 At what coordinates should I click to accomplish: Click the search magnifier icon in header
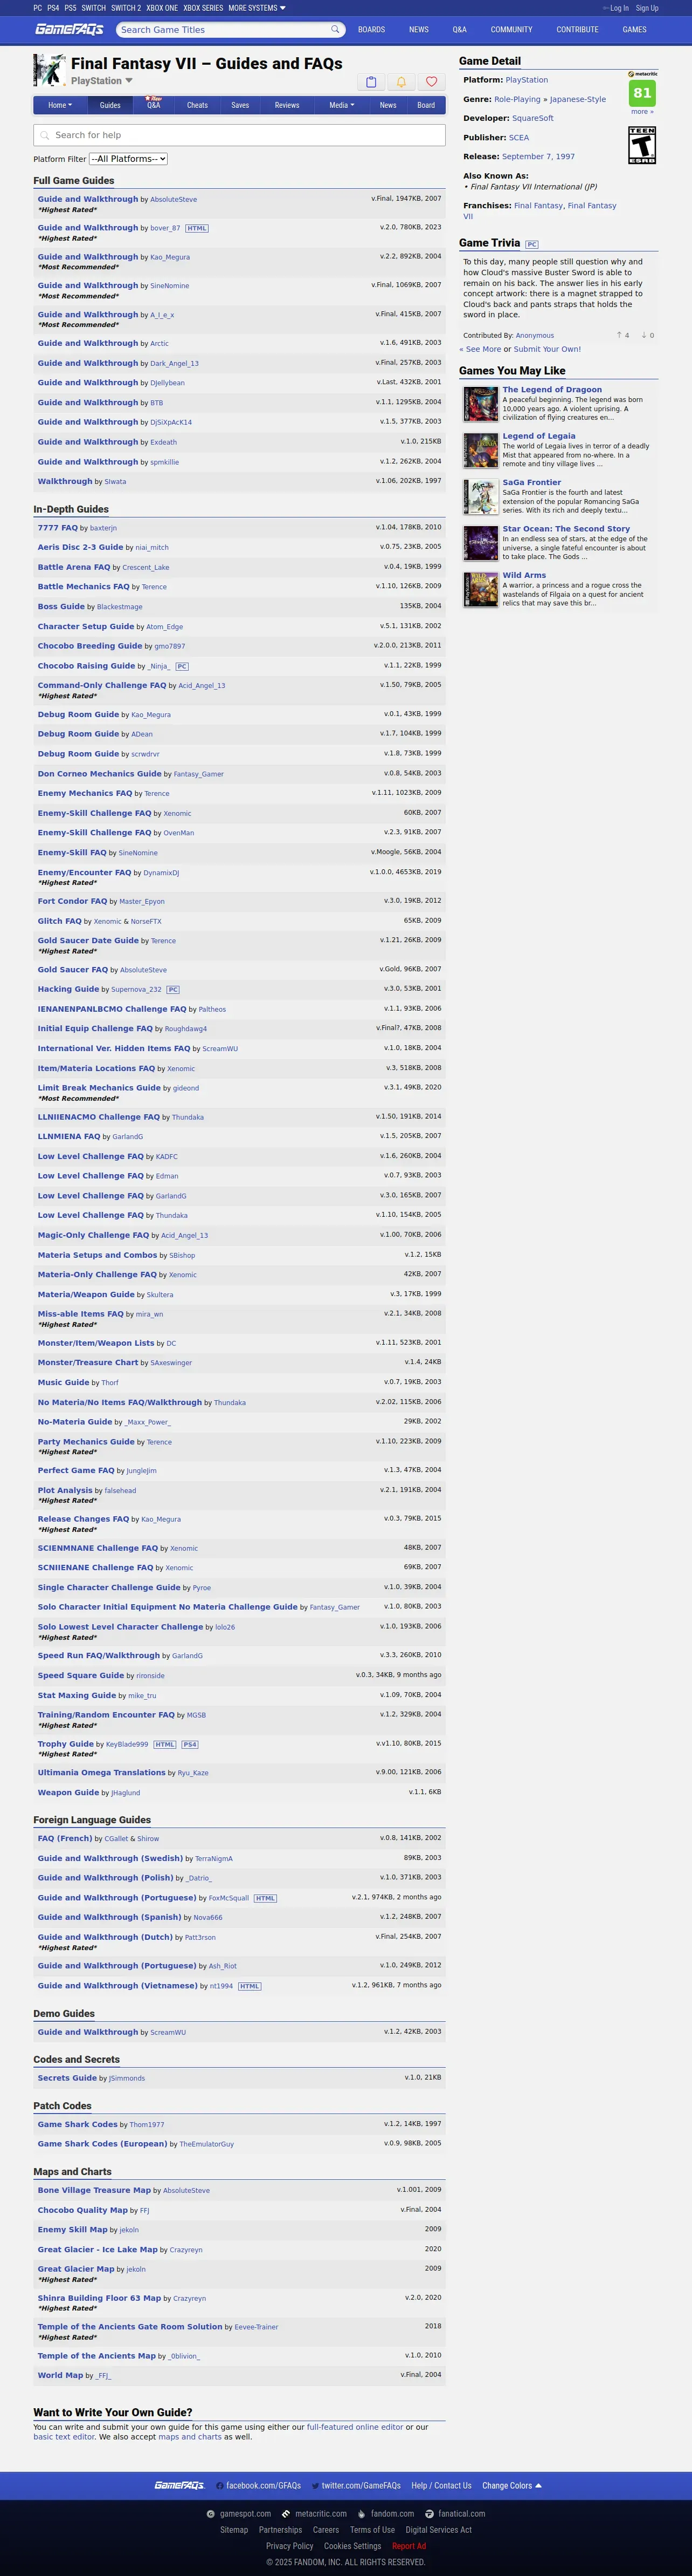point(336,30)
